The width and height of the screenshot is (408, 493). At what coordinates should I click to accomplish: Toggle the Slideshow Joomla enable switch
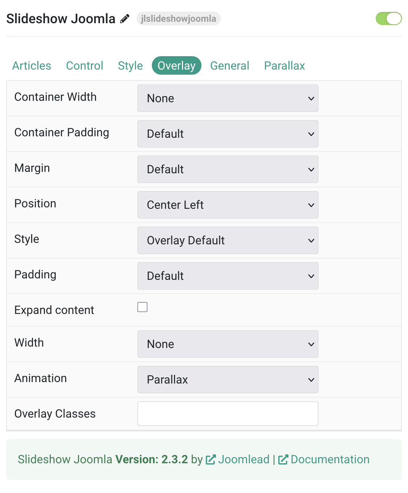[388, 18]
